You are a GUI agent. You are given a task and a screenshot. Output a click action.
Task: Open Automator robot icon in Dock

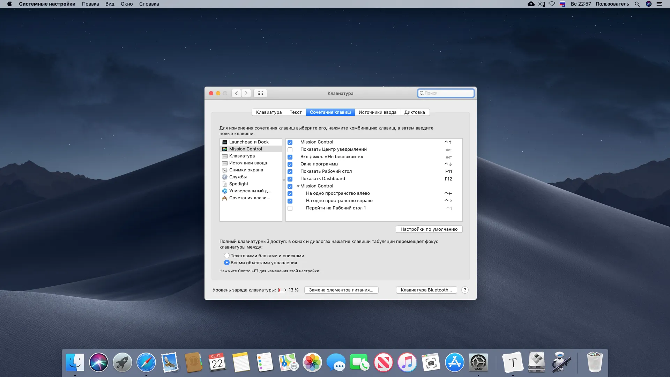pos(560,362)
